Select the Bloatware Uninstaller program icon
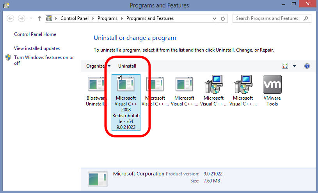 pyautogui.click(x=96, y=84)
